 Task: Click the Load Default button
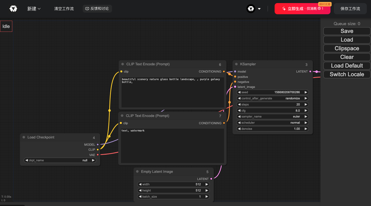[x=347, y=66]
